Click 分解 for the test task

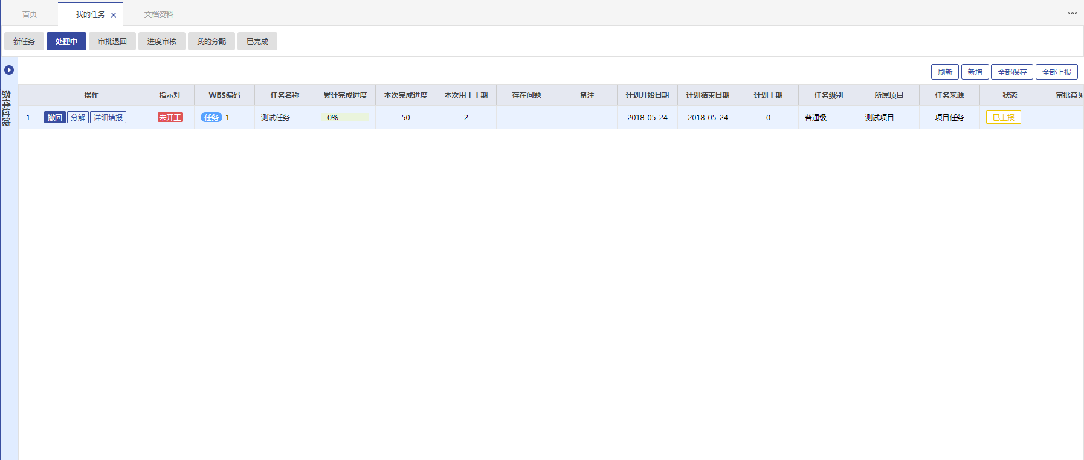(x=78, y=117)
